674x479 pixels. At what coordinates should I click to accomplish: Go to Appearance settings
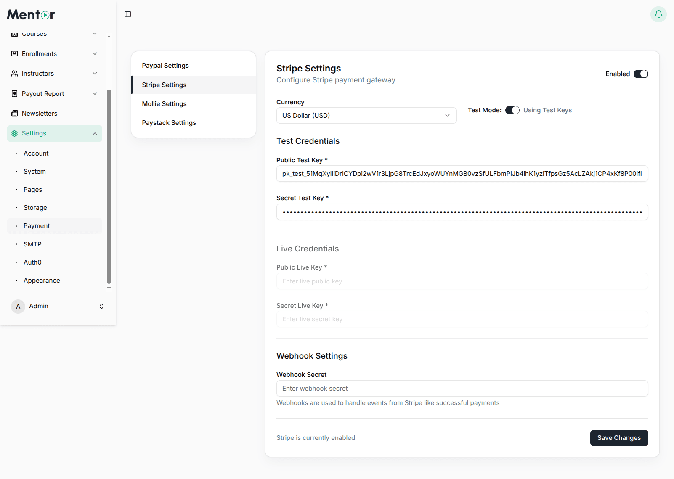[x=42, y=280]
